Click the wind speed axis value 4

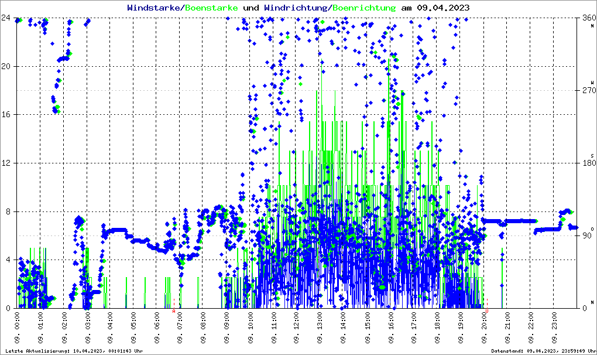(x=8, y=260)
